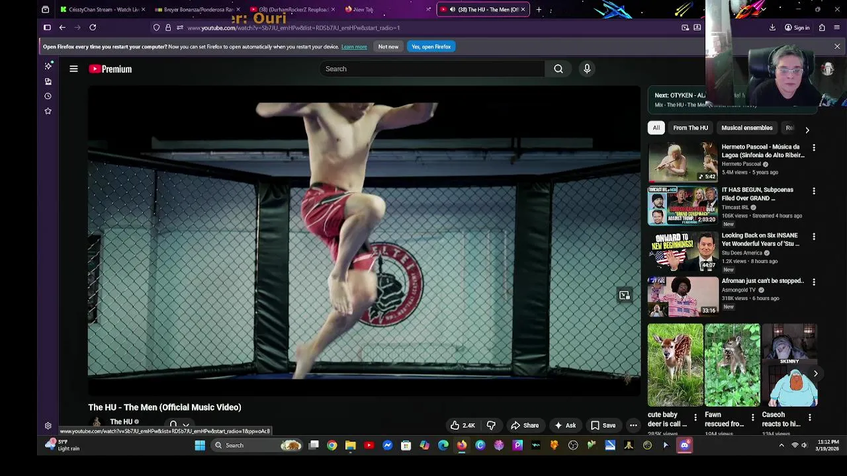Save the video to a playlist
This screenshot has width=847, height=476.
click(603, 426)
